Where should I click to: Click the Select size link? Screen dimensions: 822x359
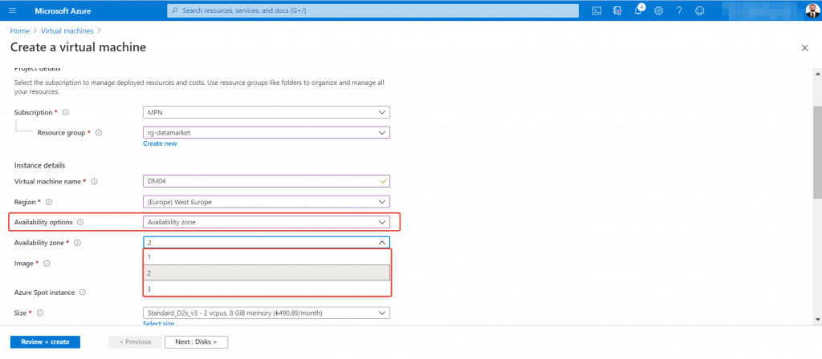click(159, 324)
